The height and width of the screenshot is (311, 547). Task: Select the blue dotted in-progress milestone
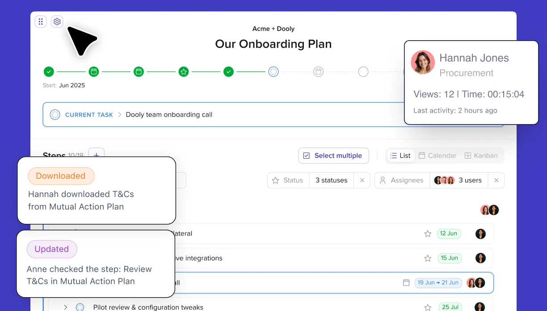[x=273, y=71]
